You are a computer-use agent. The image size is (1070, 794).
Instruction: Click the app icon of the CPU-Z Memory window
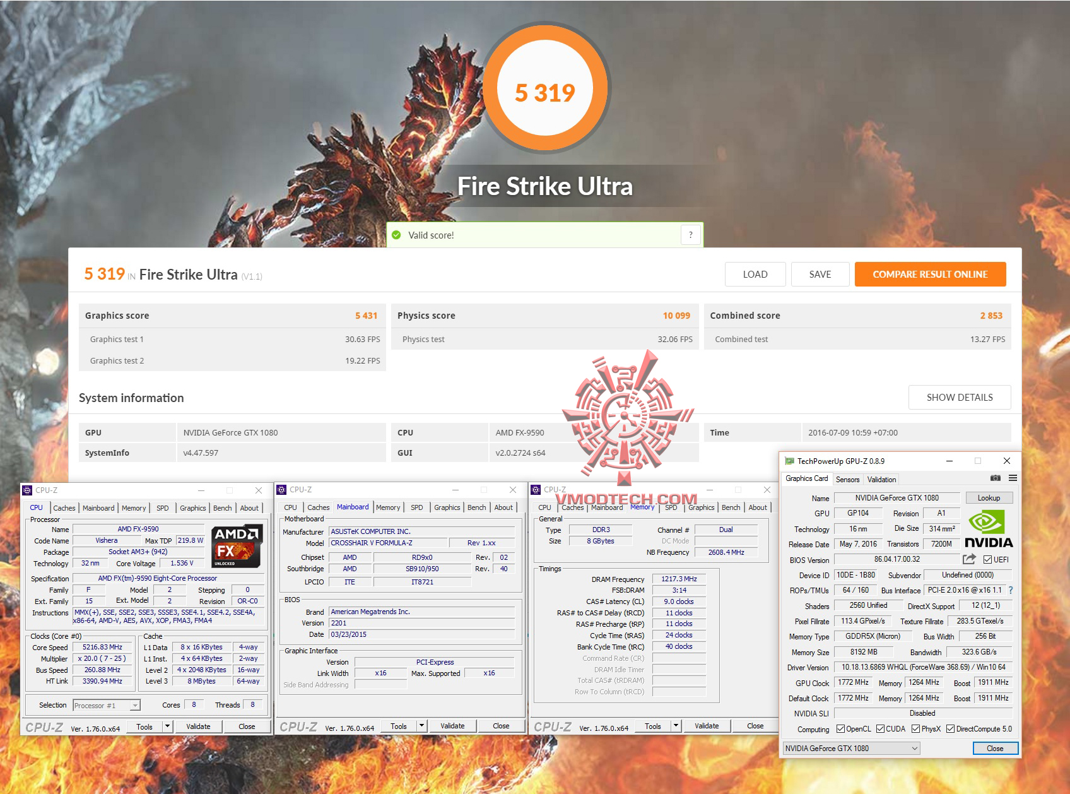click(536, 490)
